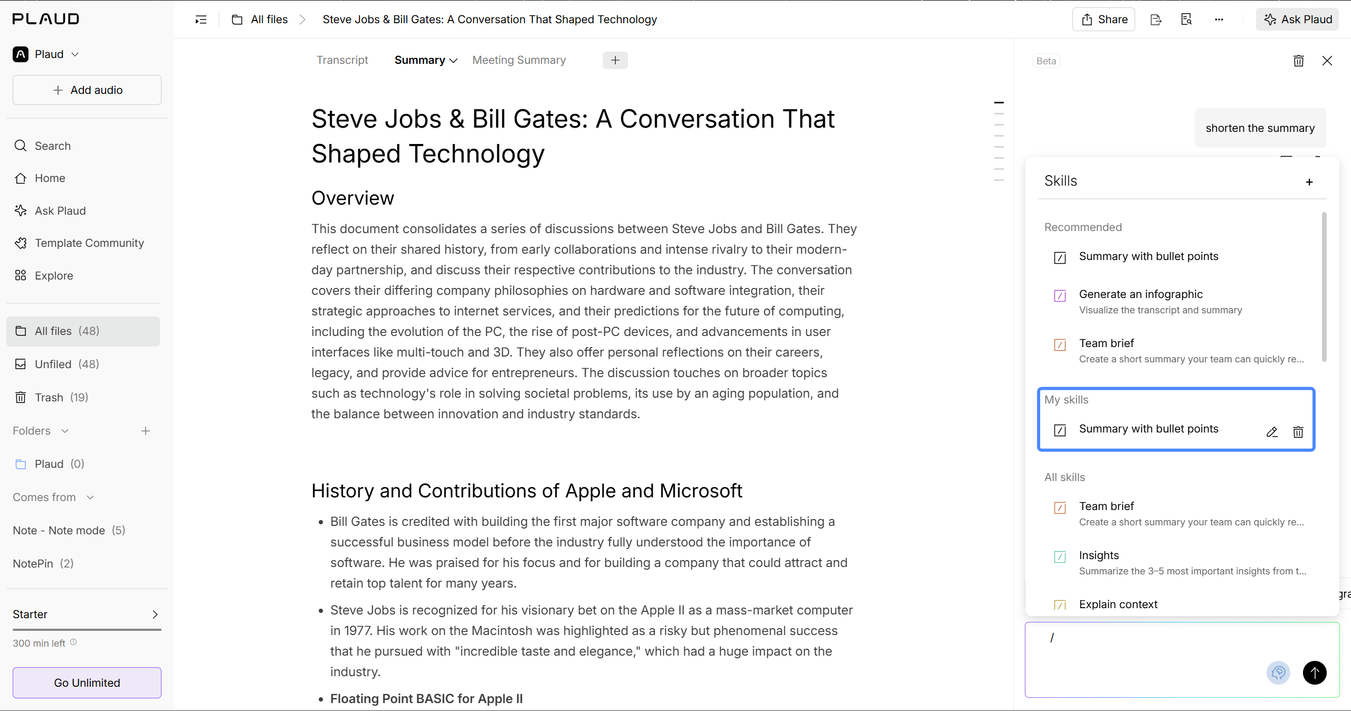Send the message with the black arrow button
The image size is (1351, 711).
pyautogui.click(x=1315, y=672)
